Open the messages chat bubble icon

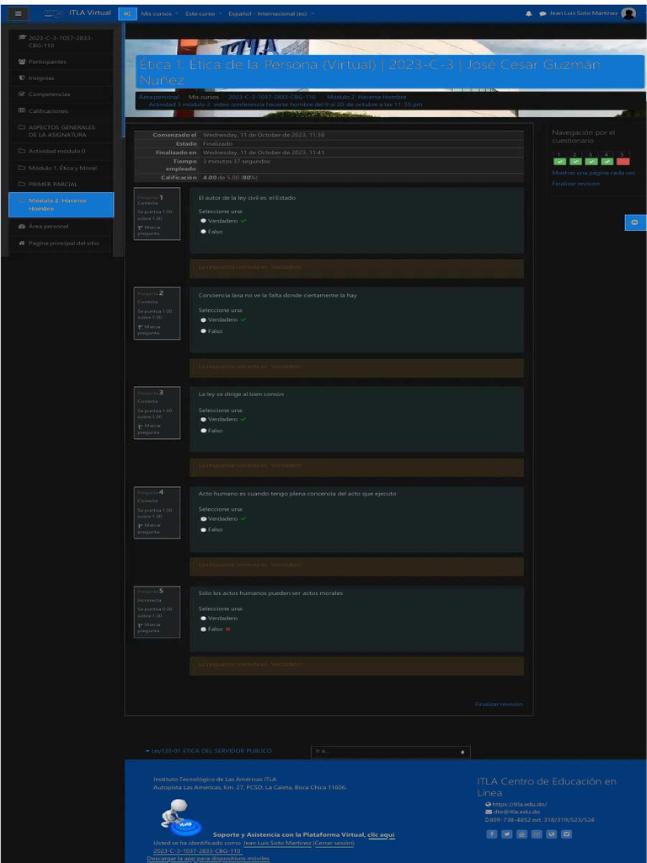[x=543, y=14]
